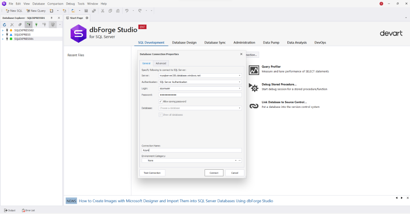Click the Disconnect plug icon in Database Explorer

(44, 25)
